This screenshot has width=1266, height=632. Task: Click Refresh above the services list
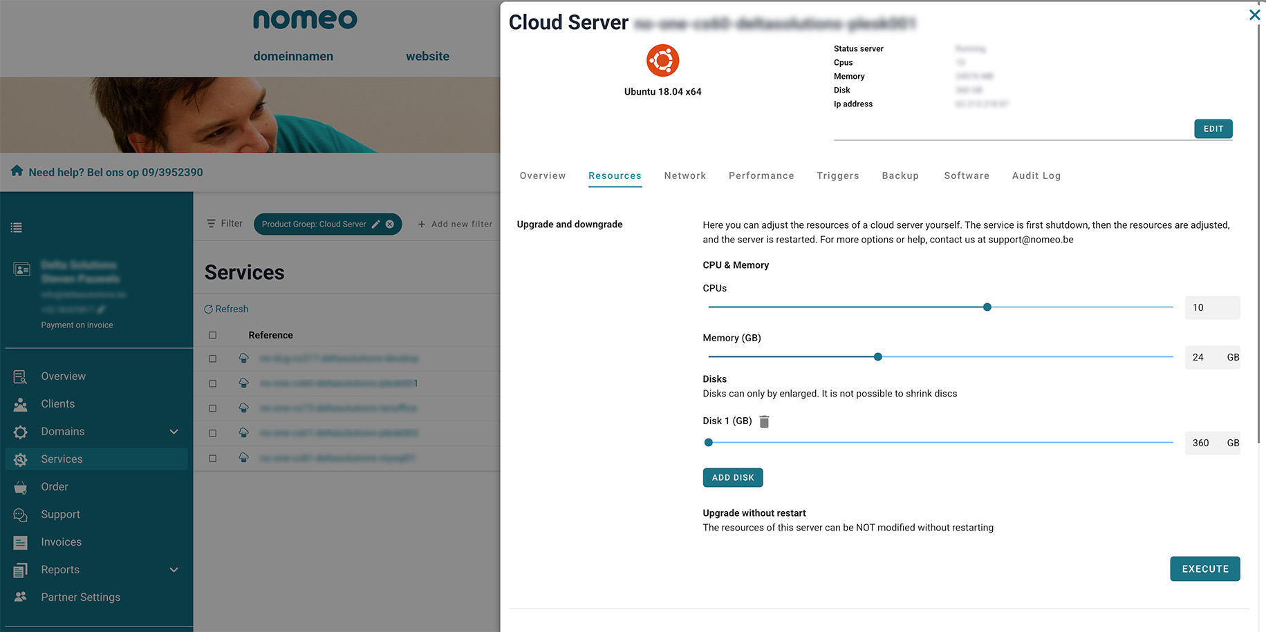226,309
